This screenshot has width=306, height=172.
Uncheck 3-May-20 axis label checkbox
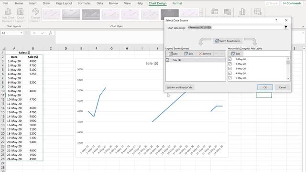(x=230, y=68)
